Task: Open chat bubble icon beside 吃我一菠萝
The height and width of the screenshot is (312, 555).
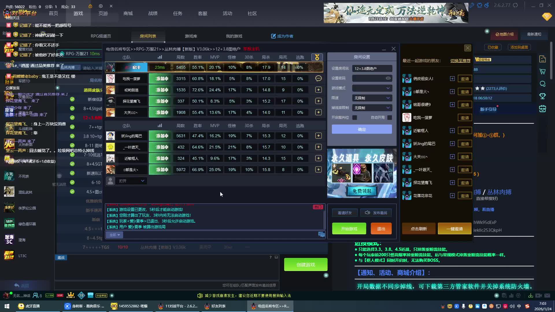Action: tap(318, 79)
